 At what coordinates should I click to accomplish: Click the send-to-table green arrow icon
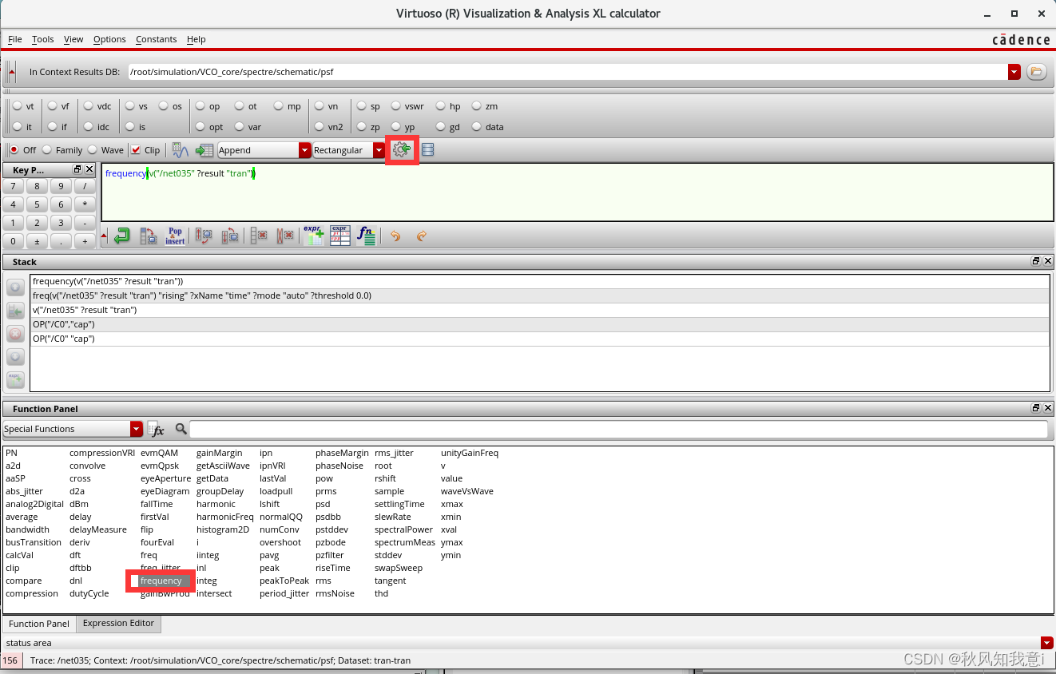coord(204,150)
